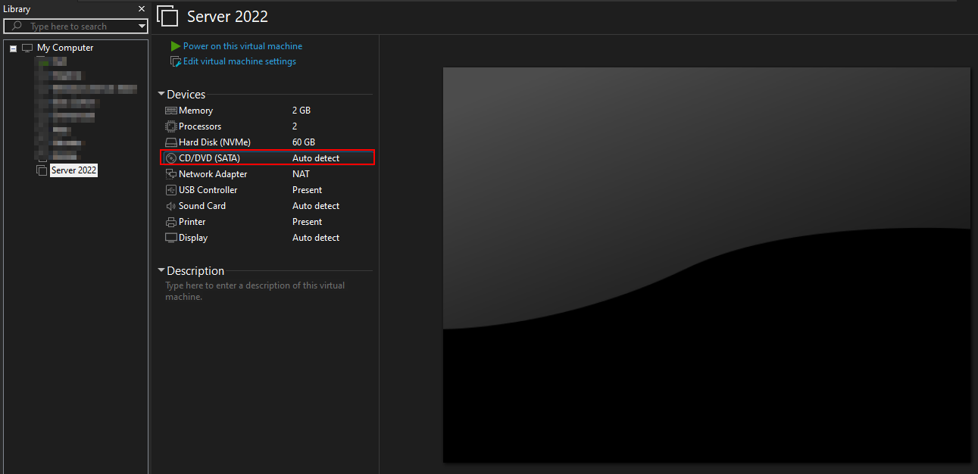978x474 pixels.
Task: Click the Network Adapter icon
Action: (171, 174)
